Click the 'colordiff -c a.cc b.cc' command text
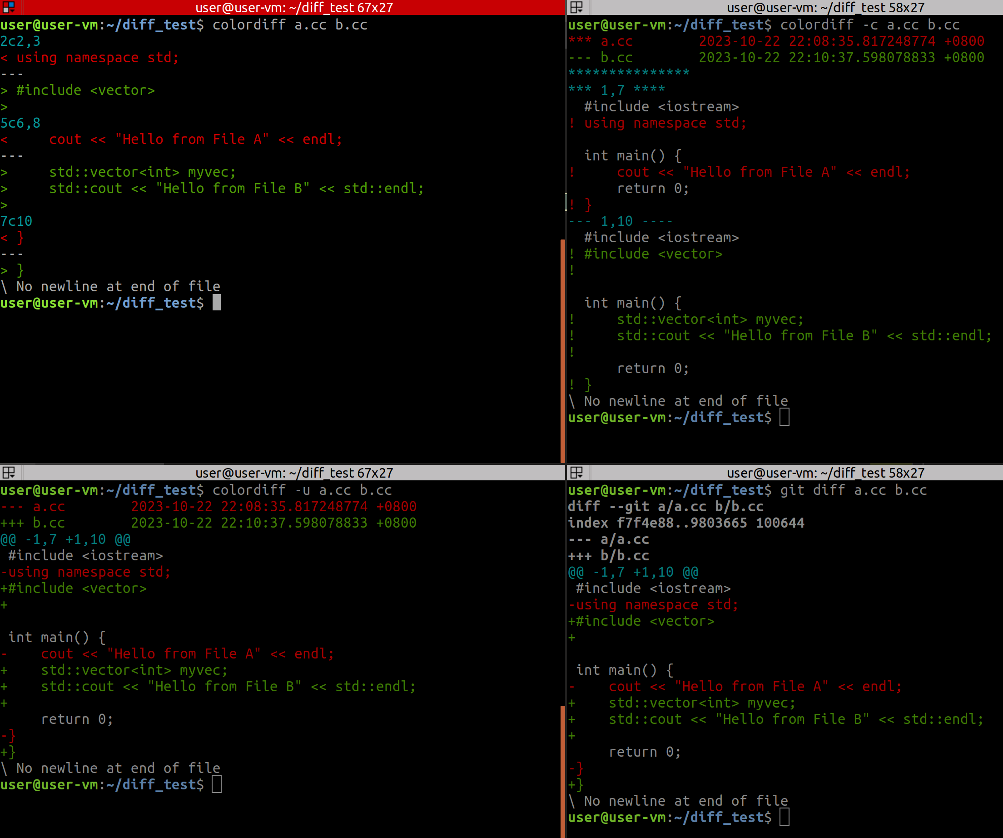Viewport: 1003px width, 838px height. point(869,25)
